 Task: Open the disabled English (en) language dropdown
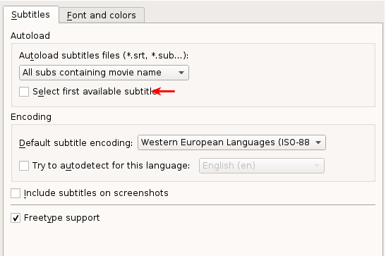coord(262,166)
